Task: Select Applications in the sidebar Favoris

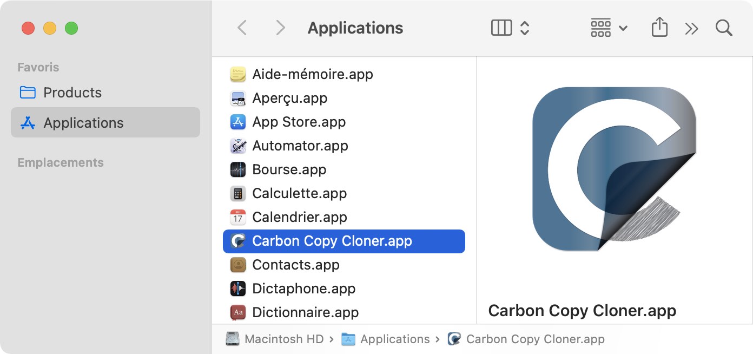Action: 105,123
